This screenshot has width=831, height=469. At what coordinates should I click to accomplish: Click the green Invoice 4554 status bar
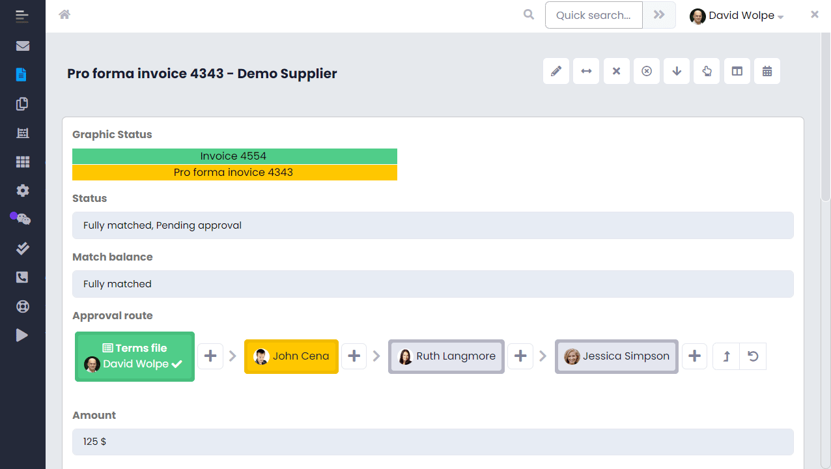(234, 156)
